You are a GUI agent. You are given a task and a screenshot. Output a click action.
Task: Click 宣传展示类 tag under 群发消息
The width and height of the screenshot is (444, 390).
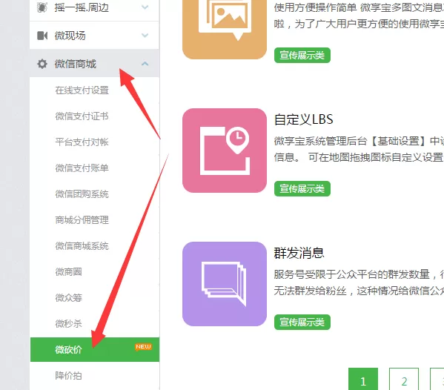[302, 322]
